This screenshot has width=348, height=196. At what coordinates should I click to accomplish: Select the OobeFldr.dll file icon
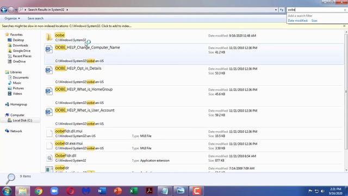(49, 157)
